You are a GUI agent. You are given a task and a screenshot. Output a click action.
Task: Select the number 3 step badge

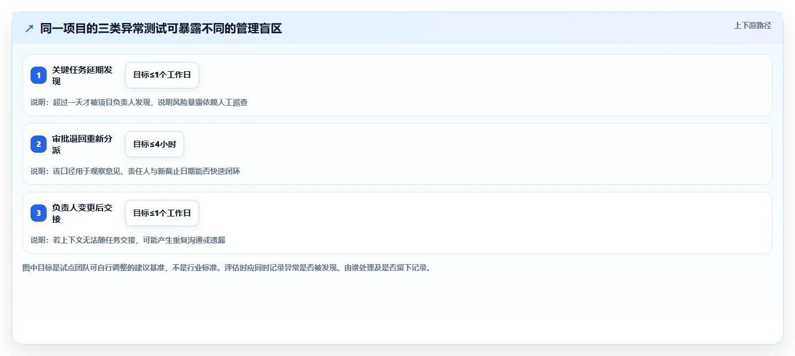39,213
